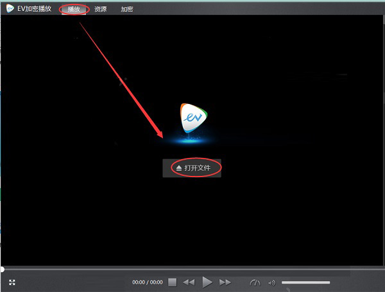Adjust the volume slider
385x292 pixels.
(x=305, y=282)
